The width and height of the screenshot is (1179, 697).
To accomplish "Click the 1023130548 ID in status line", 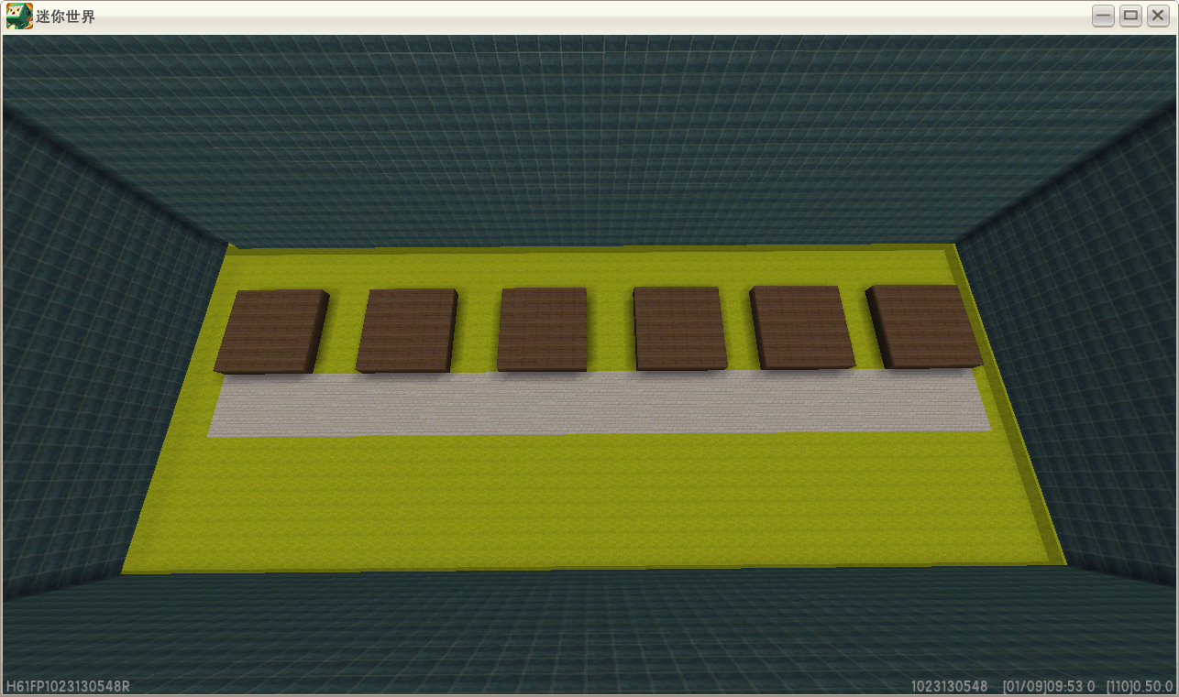I will coord(949,686).
